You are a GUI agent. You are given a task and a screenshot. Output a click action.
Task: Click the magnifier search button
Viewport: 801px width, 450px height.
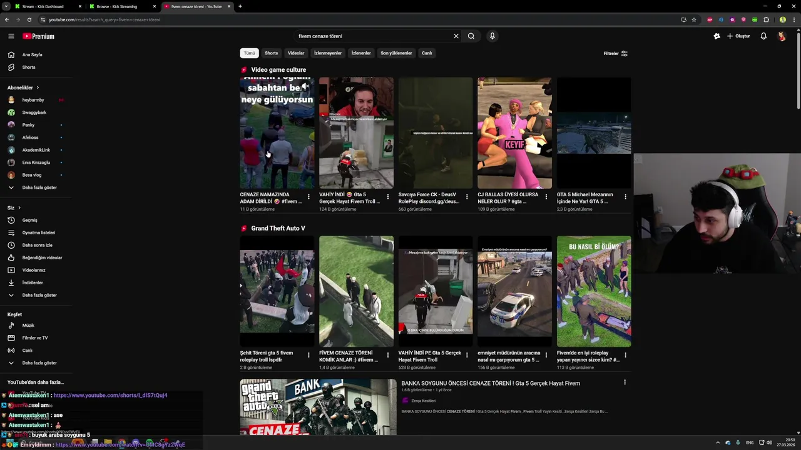tap(471, 36)
